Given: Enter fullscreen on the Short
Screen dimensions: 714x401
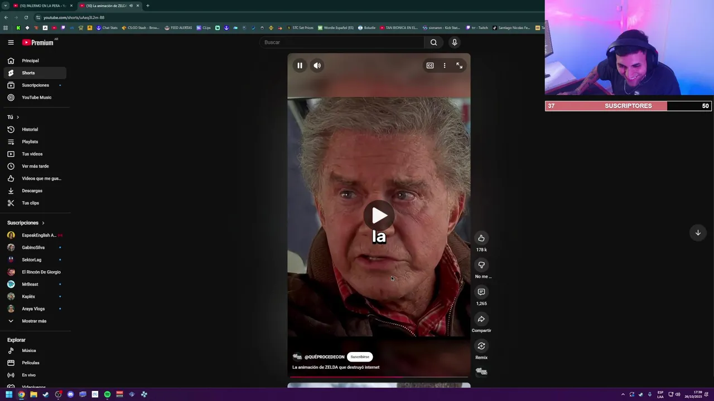Looking at the screenshot, I should tap(459, 66).
